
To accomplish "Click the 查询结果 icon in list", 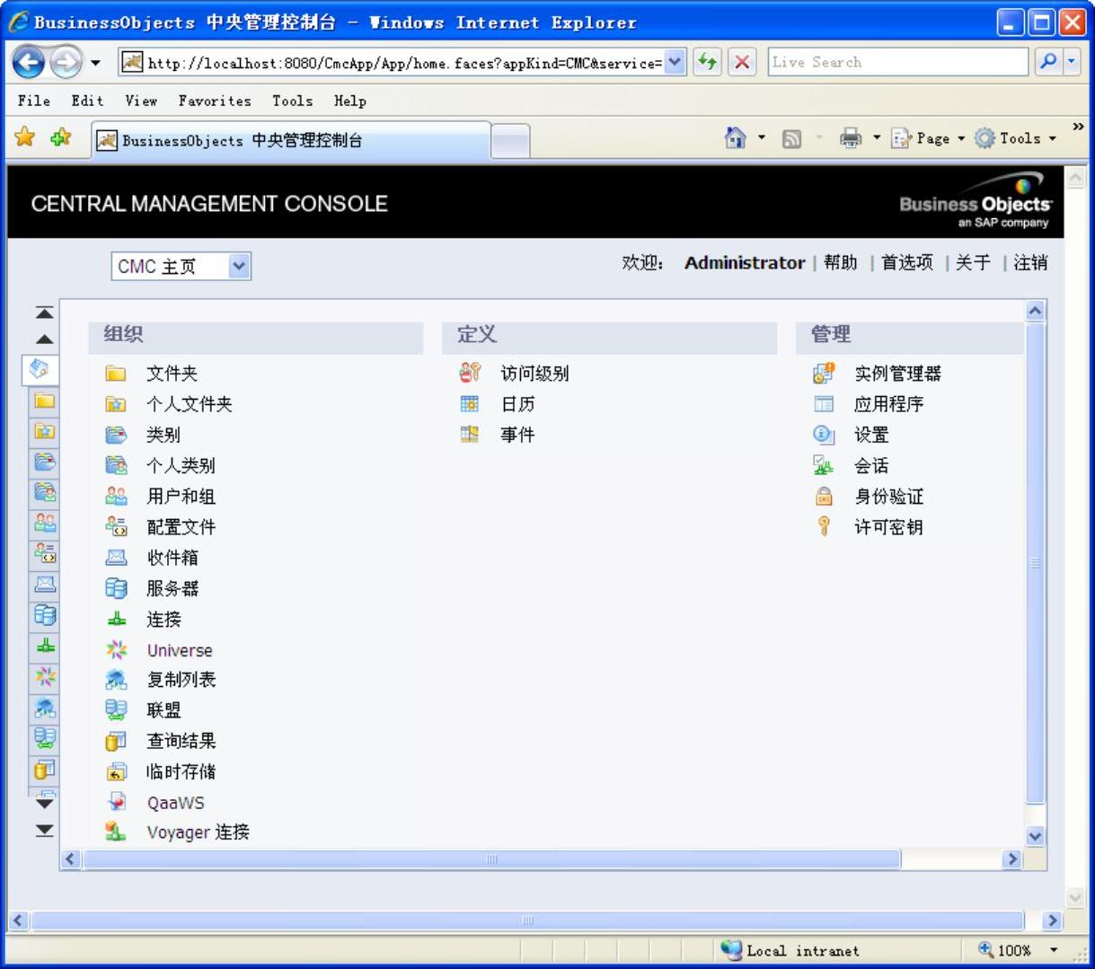I will click(116, 741).
